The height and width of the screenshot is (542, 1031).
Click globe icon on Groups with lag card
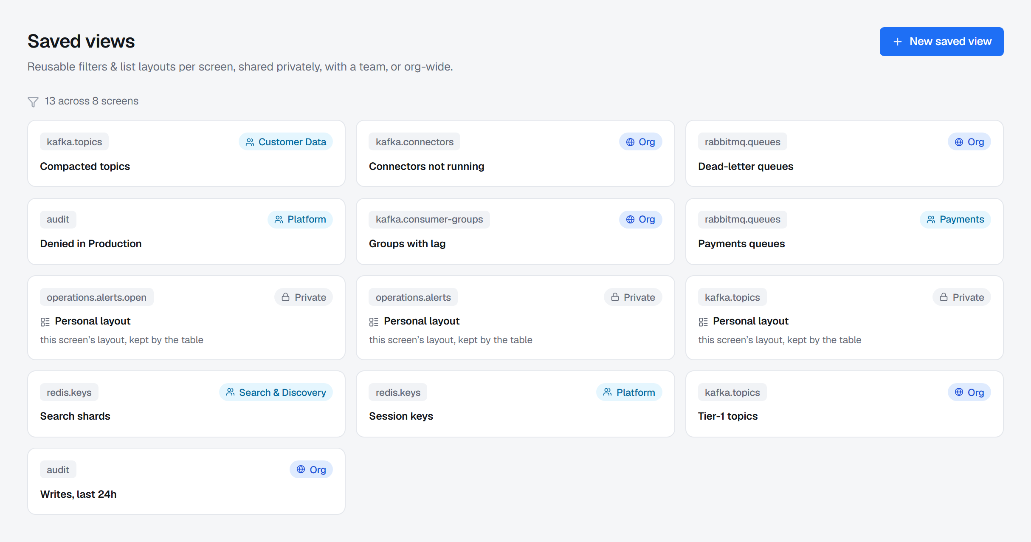coord(630,219)
